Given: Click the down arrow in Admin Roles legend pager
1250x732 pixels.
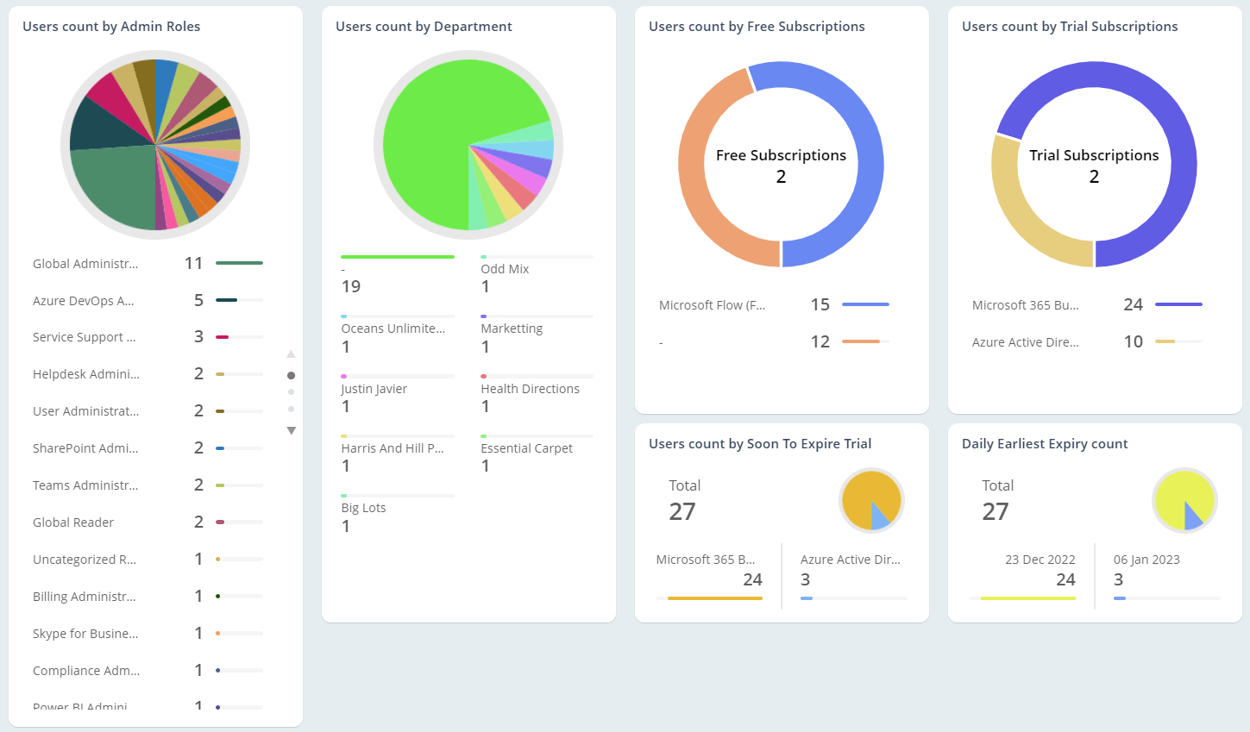Looking at the screenshot, I should click(x=291, y=430).
